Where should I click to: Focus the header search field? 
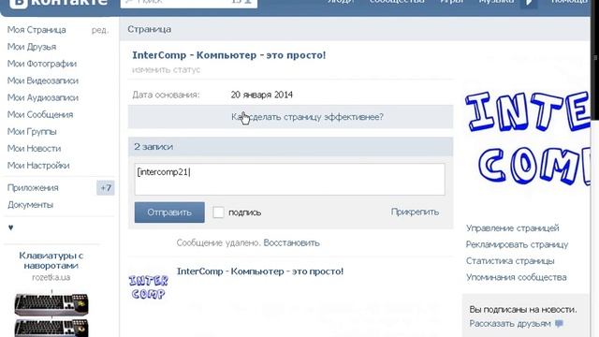(x=189, y=3)
